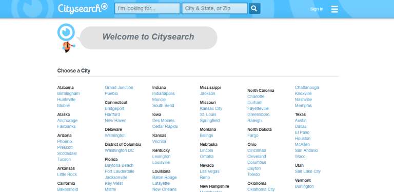Open Cedar Rapids link
Screen dimensions: 394x192
[165, 126]
